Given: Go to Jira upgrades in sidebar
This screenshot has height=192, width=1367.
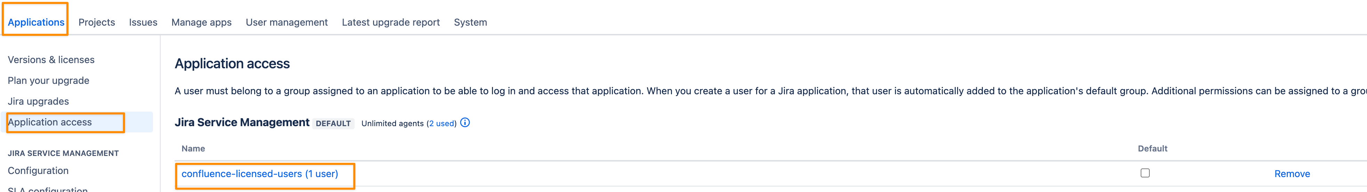Looking at the screenshot, I should pyautogui.click(x=38, y=101).
